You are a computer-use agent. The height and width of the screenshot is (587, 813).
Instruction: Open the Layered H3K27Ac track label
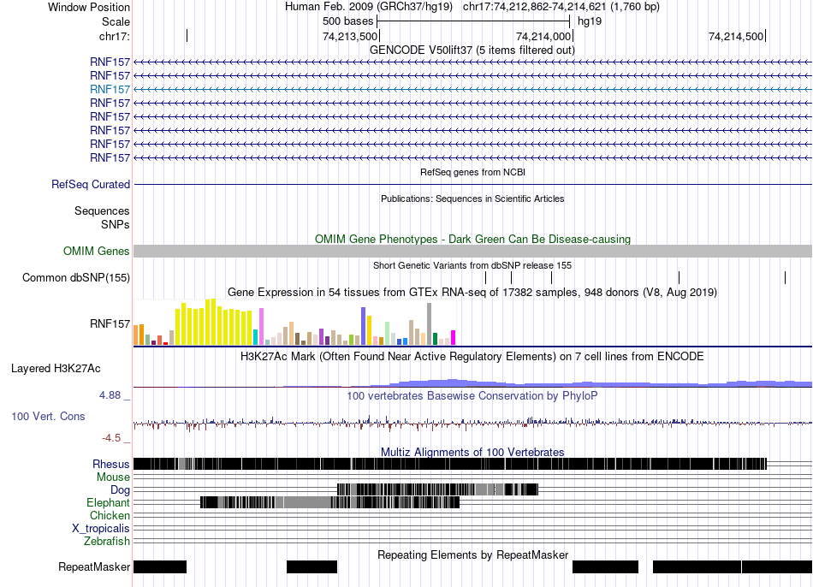[56, 368]
